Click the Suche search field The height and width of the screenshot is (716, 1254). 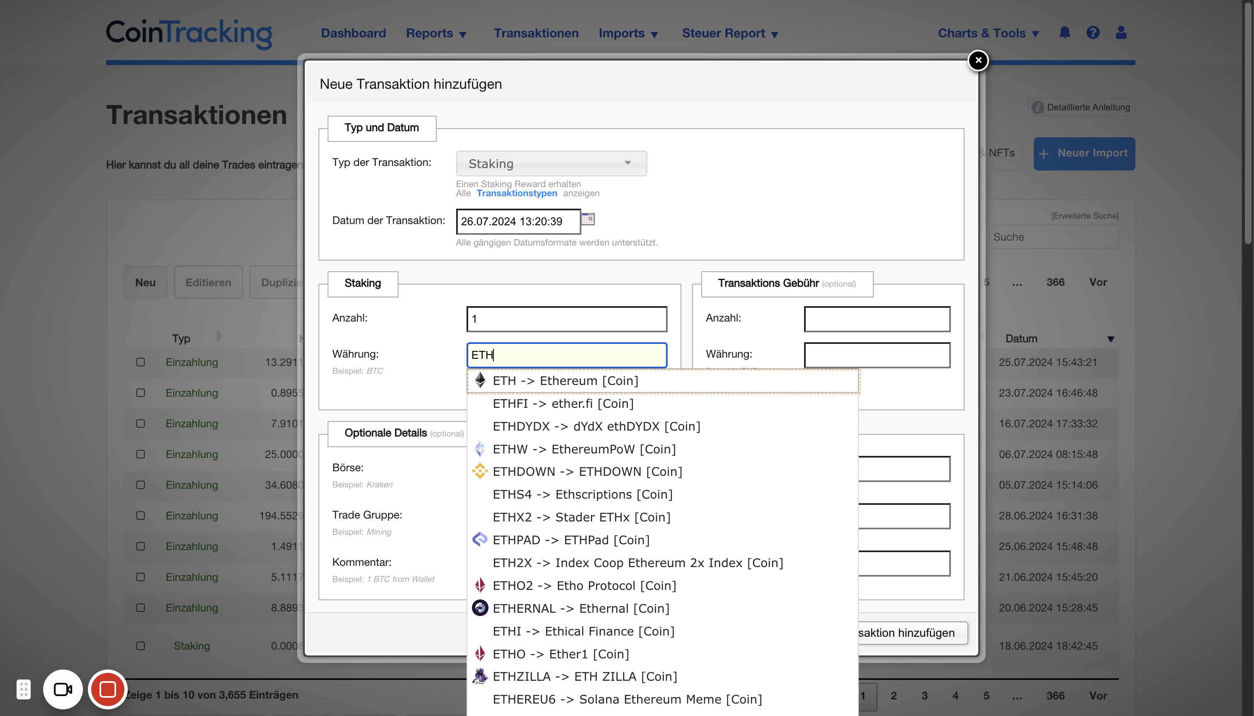1053,237
